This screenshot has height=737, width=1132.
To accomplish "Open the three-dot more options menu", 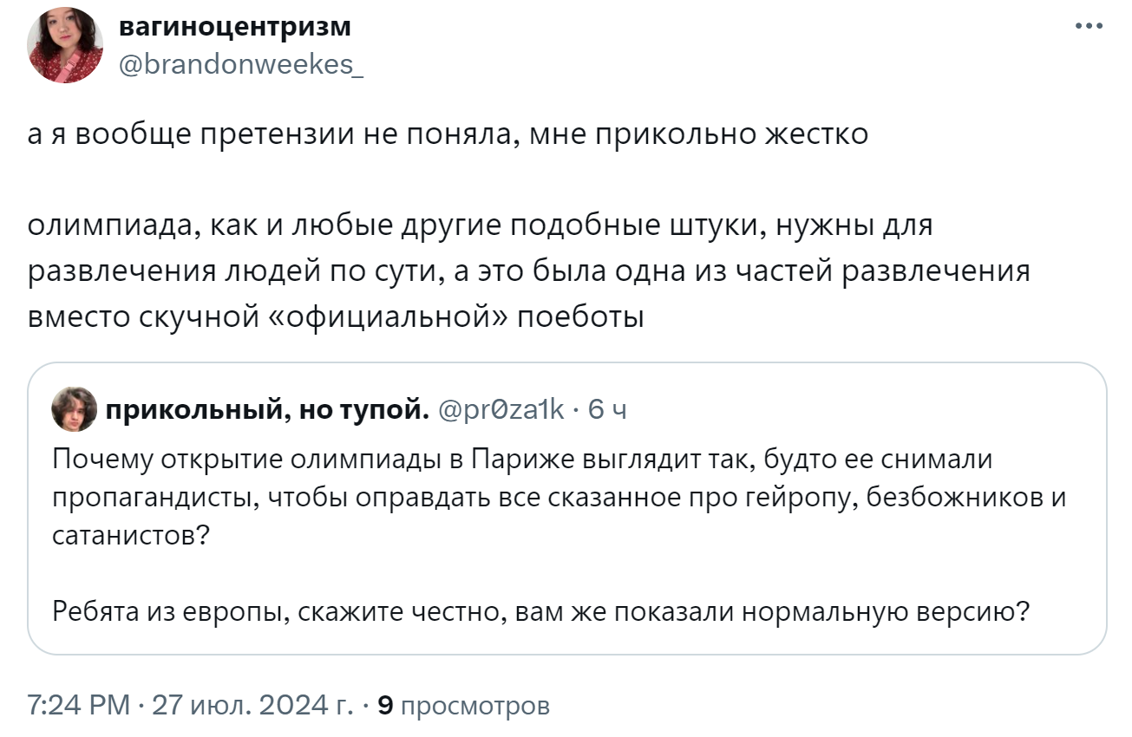I will (1089, 26).
